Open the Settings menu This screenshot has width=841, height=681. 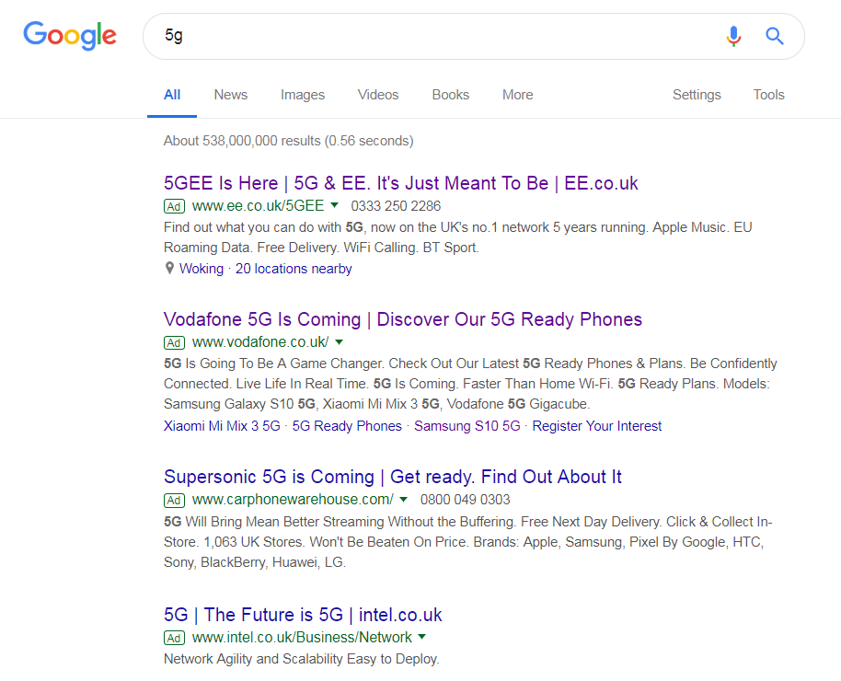697,95
